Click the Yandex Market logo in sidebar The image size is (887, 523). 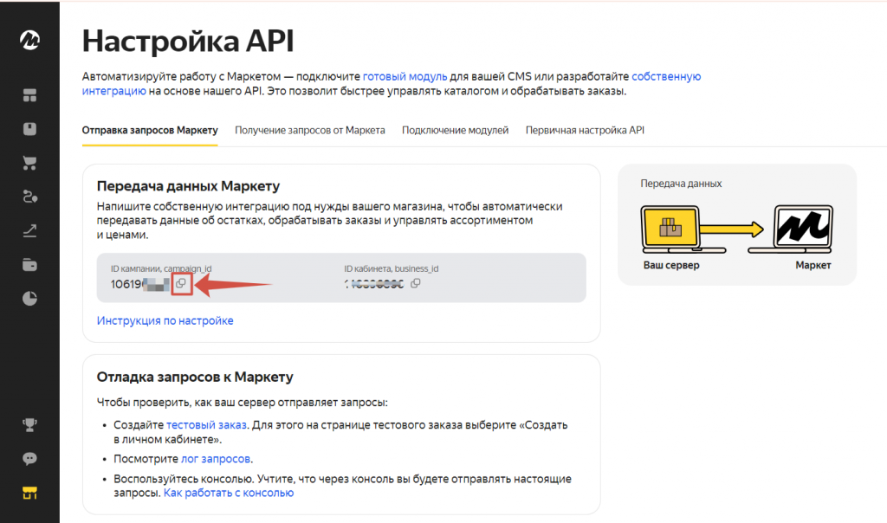coord(29,41)
